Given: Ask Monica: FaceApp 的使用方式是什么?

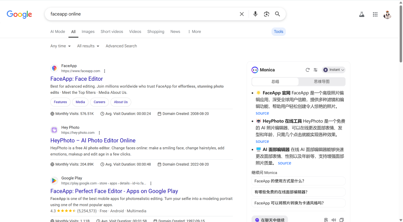Looking at the screenshot, I should tap(298, 181).
